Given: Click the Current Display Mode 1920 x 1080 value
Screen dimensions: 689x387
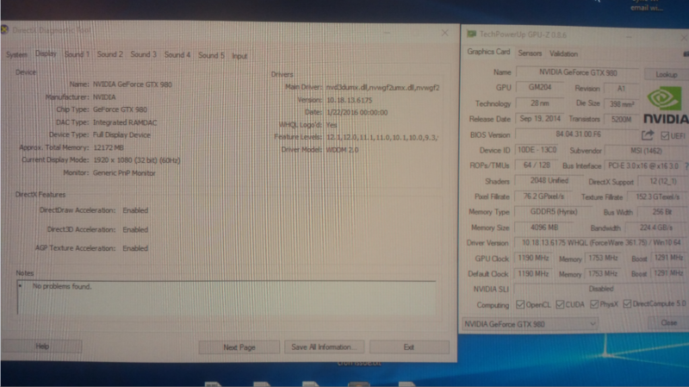Looking at the screenshot, I should [137, 160].
